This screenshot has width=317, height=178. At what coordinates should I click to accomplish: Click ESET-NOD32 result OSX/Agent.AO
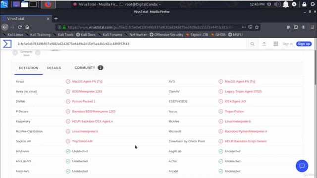coord(235,101)
